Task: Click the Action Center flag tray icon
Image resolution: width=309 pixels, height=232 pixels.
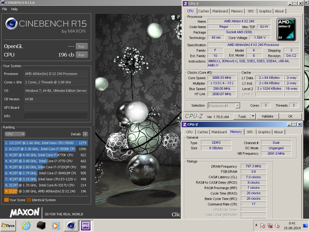Action: click(x=263, y=225)
